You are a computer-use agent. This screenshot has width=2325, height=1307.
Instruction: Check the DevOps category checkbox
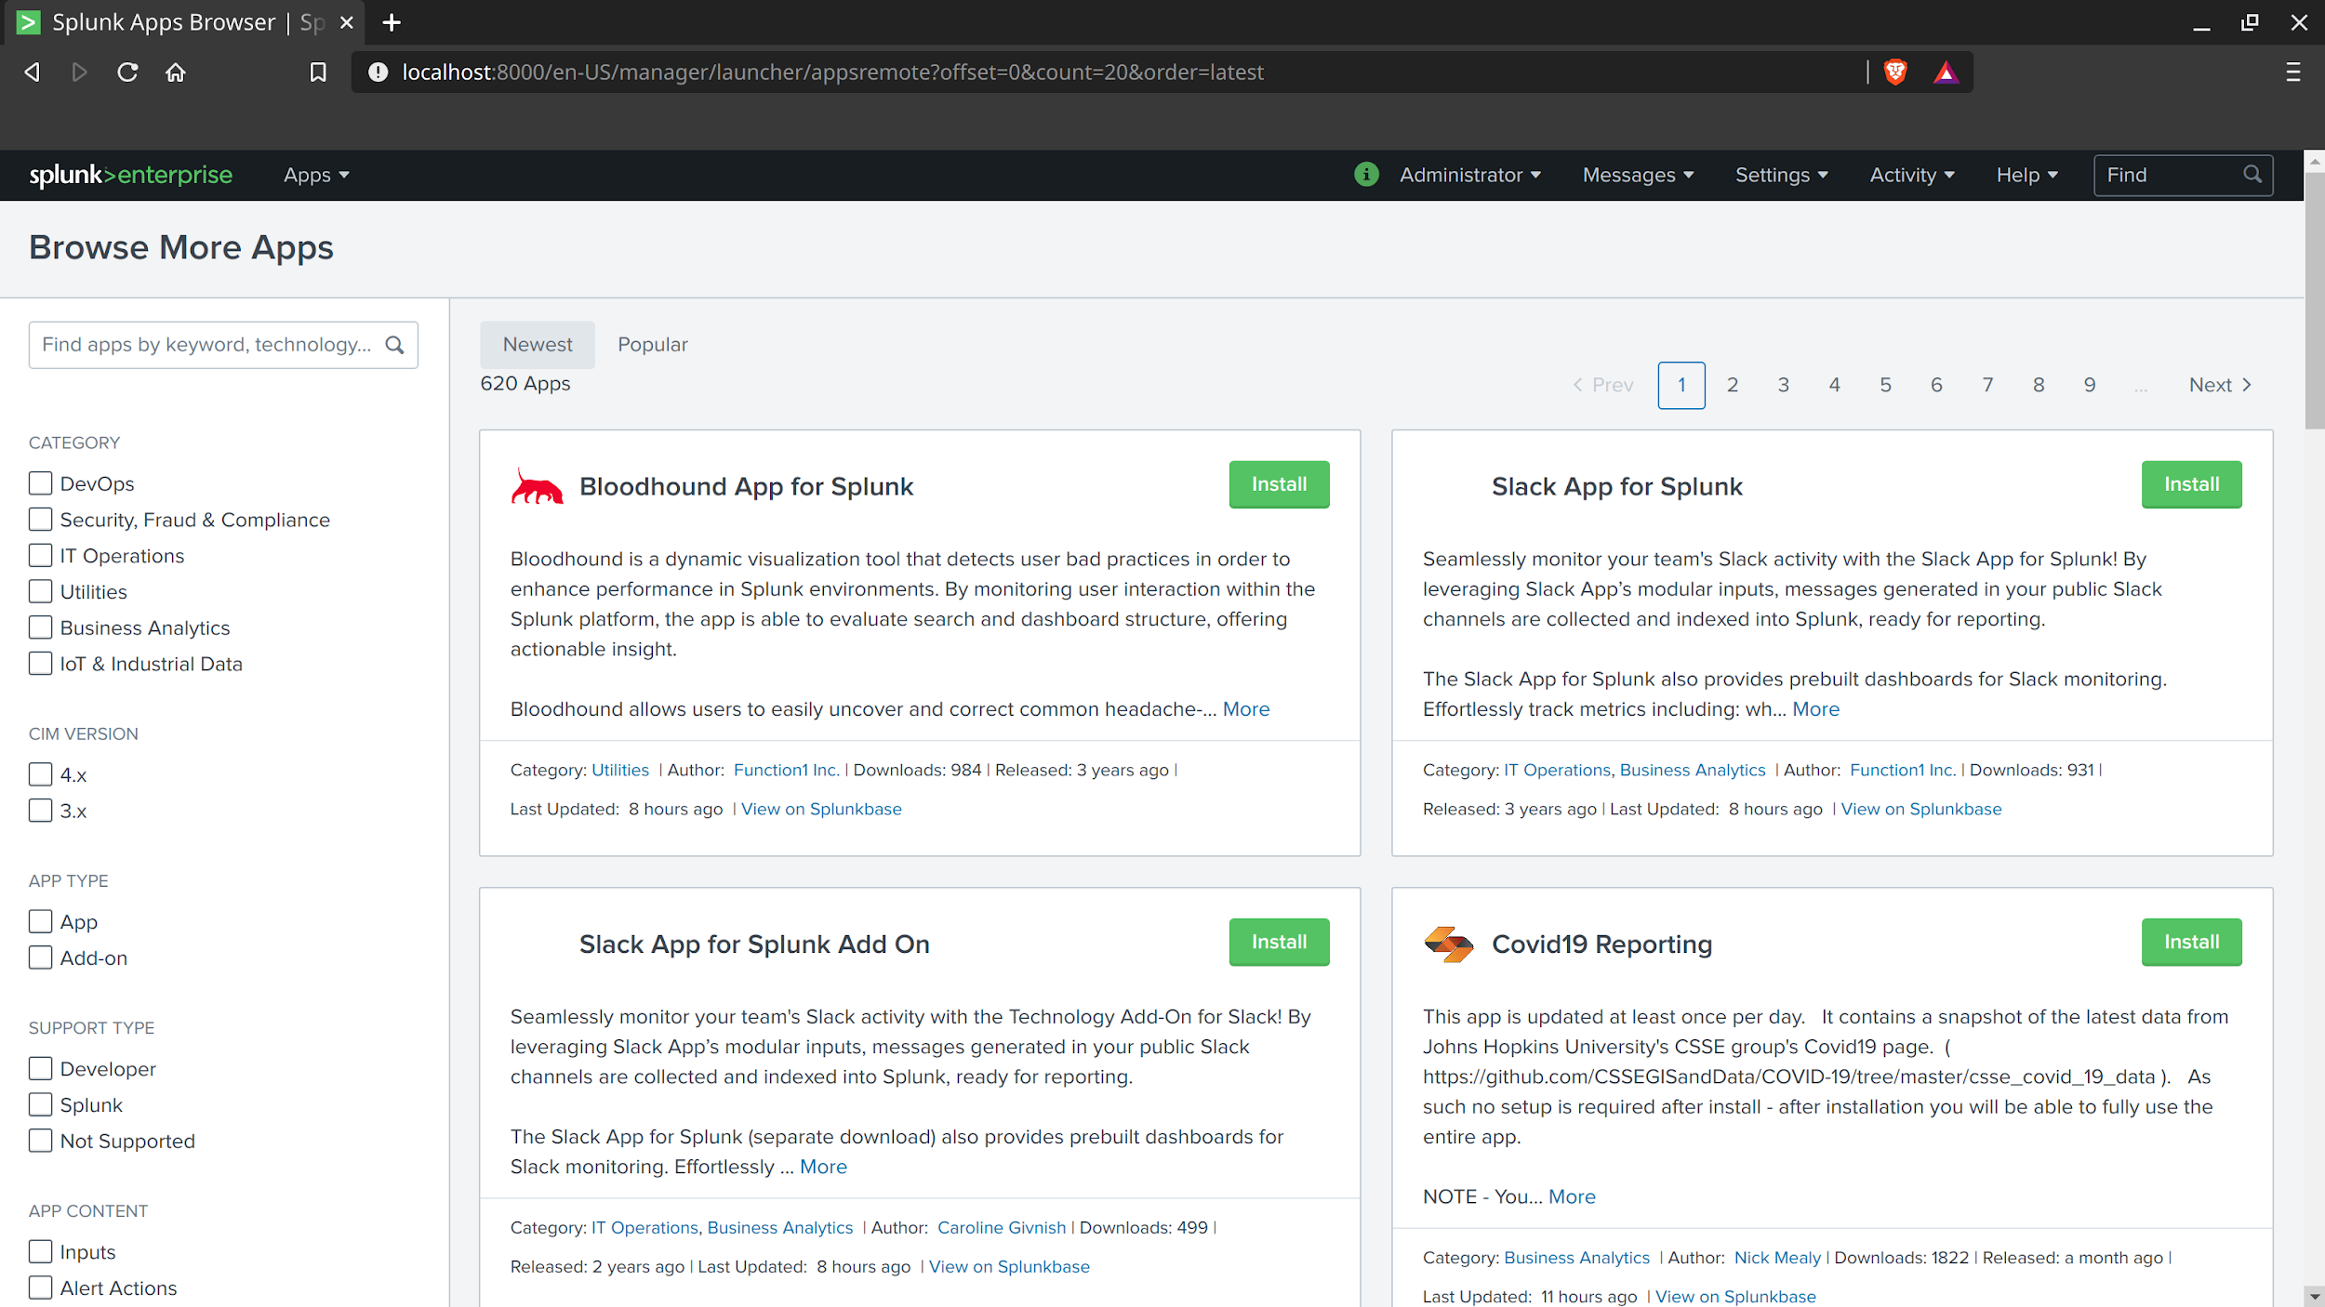tap(40, 483)
